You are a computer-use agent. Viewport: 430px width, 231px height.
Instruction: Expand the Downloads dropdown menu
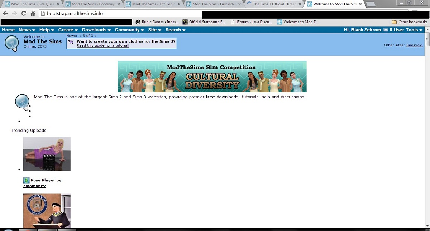point(96,30)
